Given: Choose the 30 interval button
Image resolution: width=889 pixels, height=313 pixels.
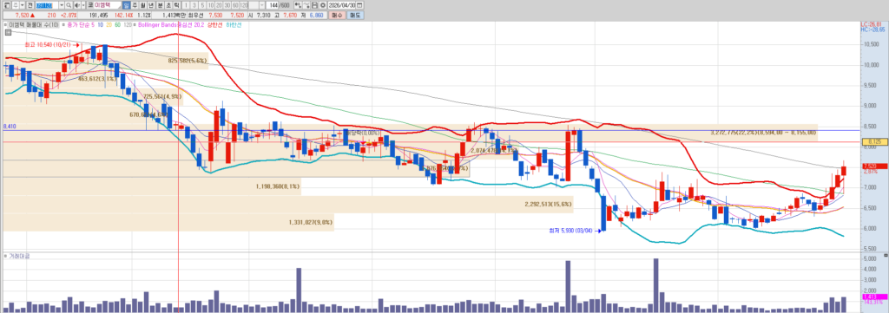Looking at the screenshot, I should coord(227,5).
